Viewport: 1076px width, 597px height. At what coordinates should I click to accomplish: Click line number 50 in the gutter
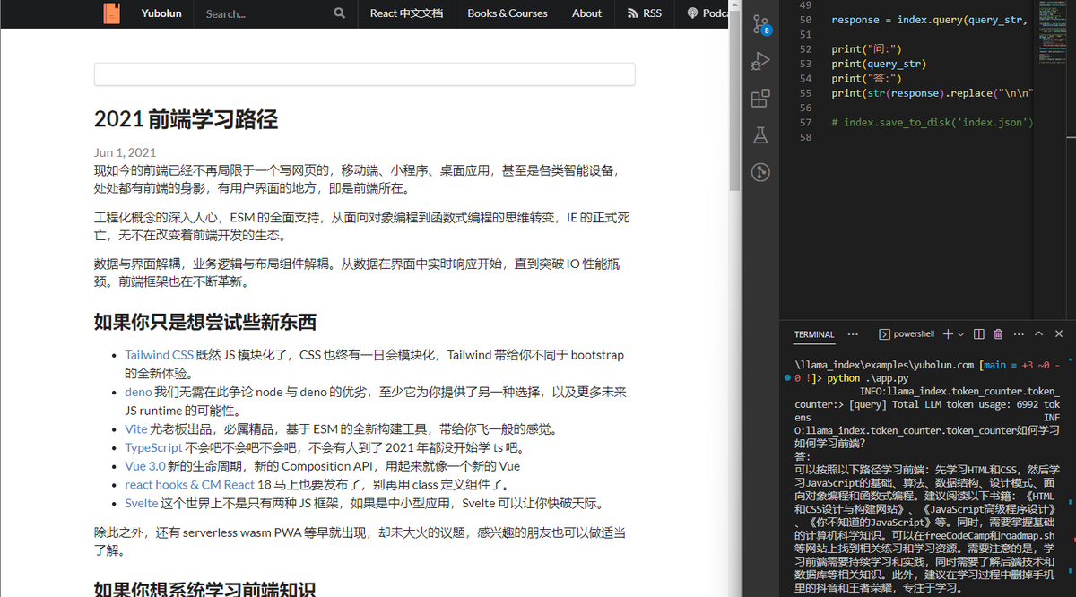[x=804, y=20]
